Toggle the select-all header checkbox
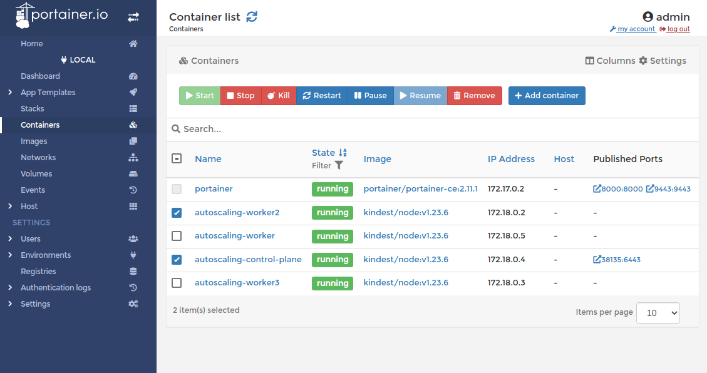 point(177,159)
